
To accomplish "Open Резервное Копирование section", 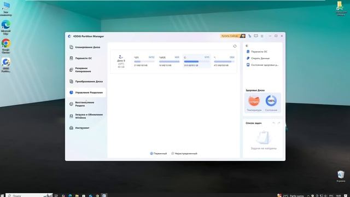I will point(85,70).
